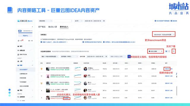Screen dimensions: 190x106
Task: Expand the 品牌搜索 sidebar section chevron
Action: (32, 97)
